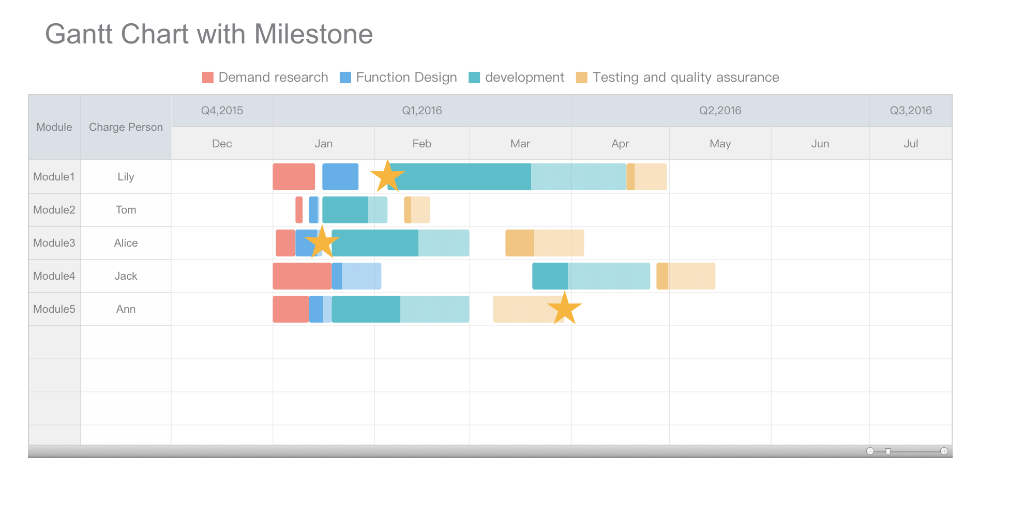Screen dimensions: 1023x517
Task: Click the zoom out minus icon
Action: (x=870, y=451)
